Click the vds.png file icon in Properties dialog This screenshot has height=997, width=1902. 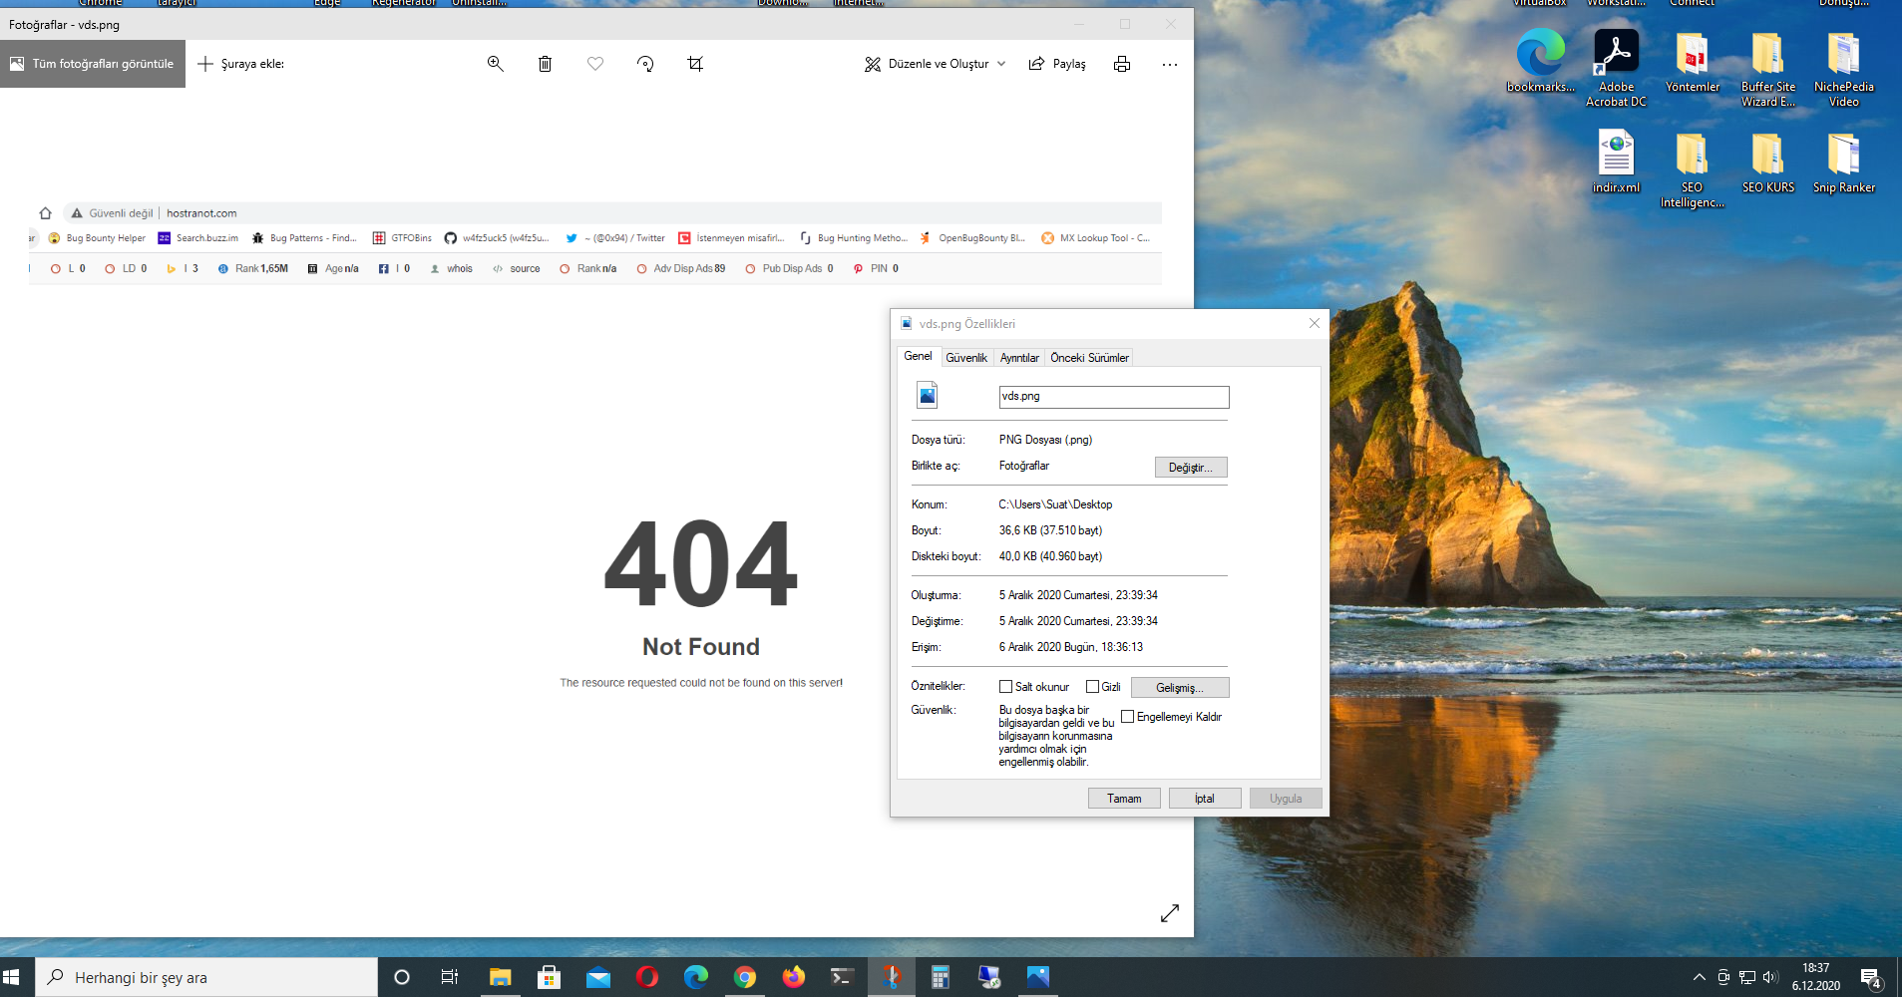tap(928, 395)
